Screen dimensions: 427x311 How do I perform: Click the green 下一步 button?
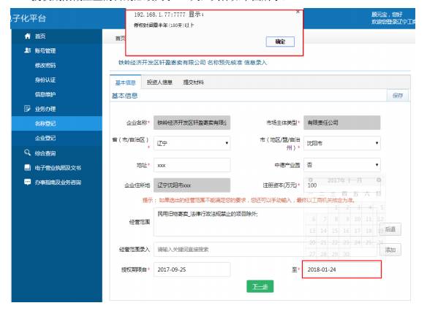pos(260,286)
